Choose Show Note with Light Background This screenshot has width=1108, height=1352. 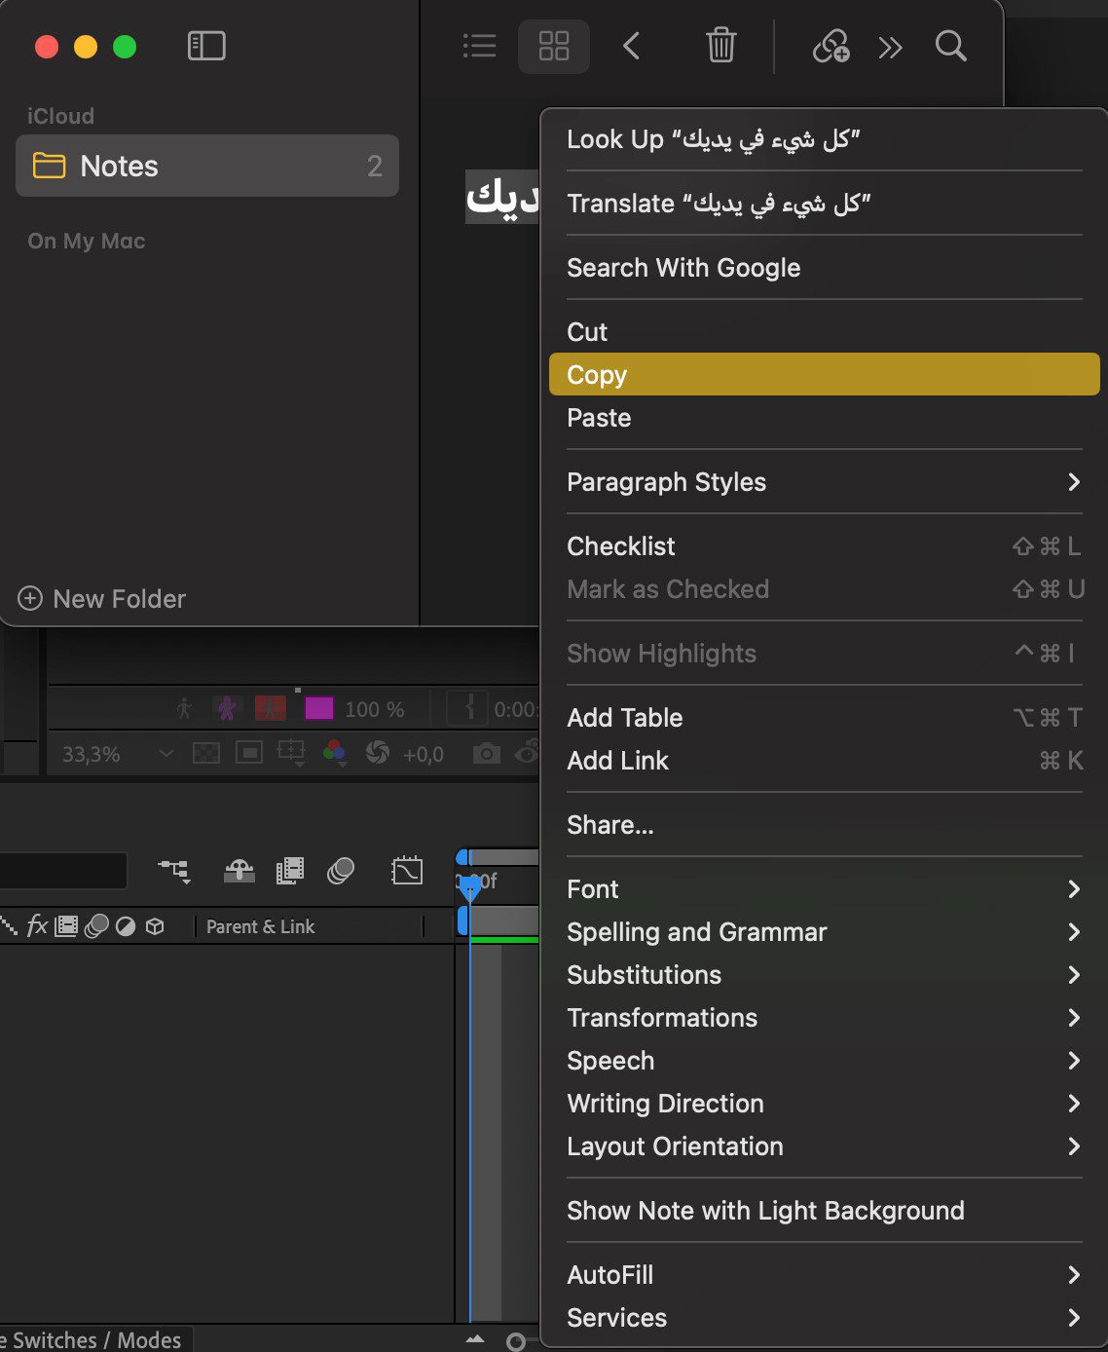(824, 1211)
